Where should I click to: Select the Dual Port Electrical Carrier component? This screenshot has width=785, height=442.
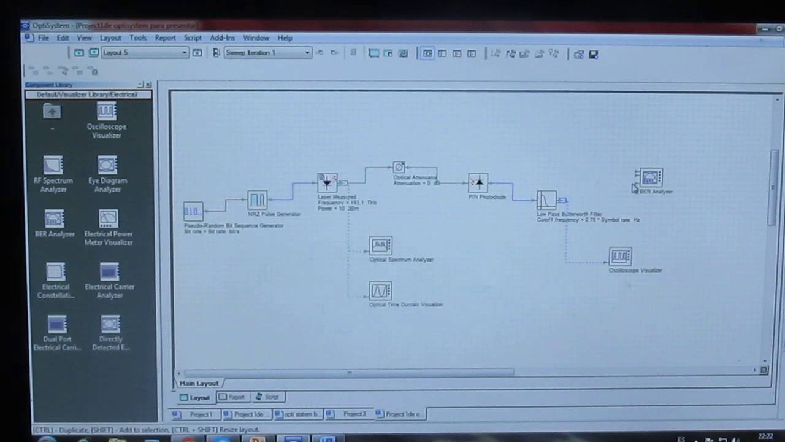click(57, 333)
